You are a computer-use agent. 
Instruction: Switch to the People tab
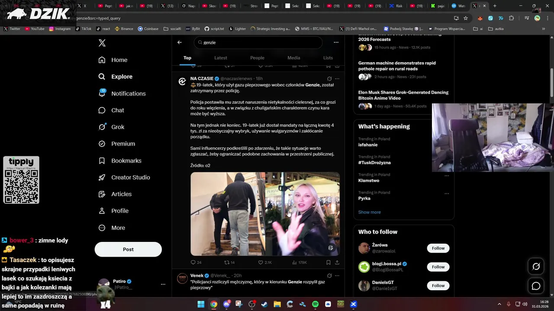point(257,58)
